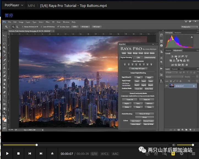Click the video seek progress bar

click(x=83, y=145)
